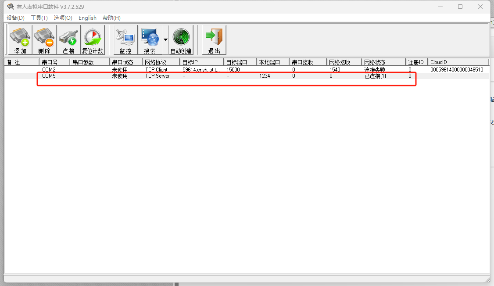The width and height of the screenshot is (494, 286).
Task: Click the 搜索 (search) toolbar icon
Action: (x=150, y=40)
